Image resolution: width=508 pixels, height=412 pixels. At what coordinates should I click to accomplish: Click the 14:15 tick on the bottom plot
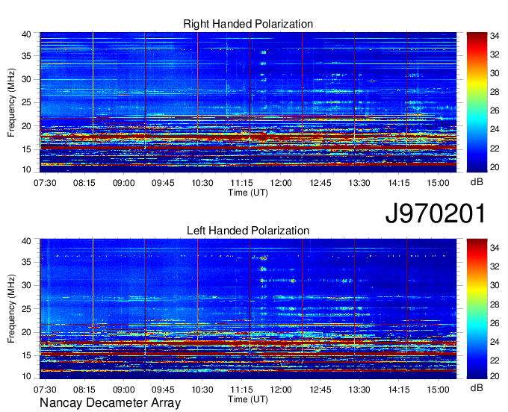(399, 390)
